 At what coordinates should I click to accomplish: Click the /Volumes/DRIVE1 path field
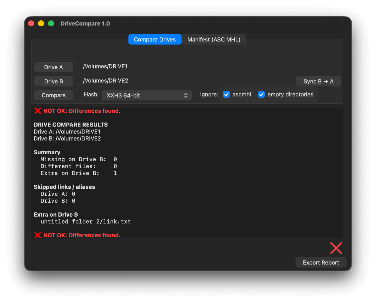105,66
